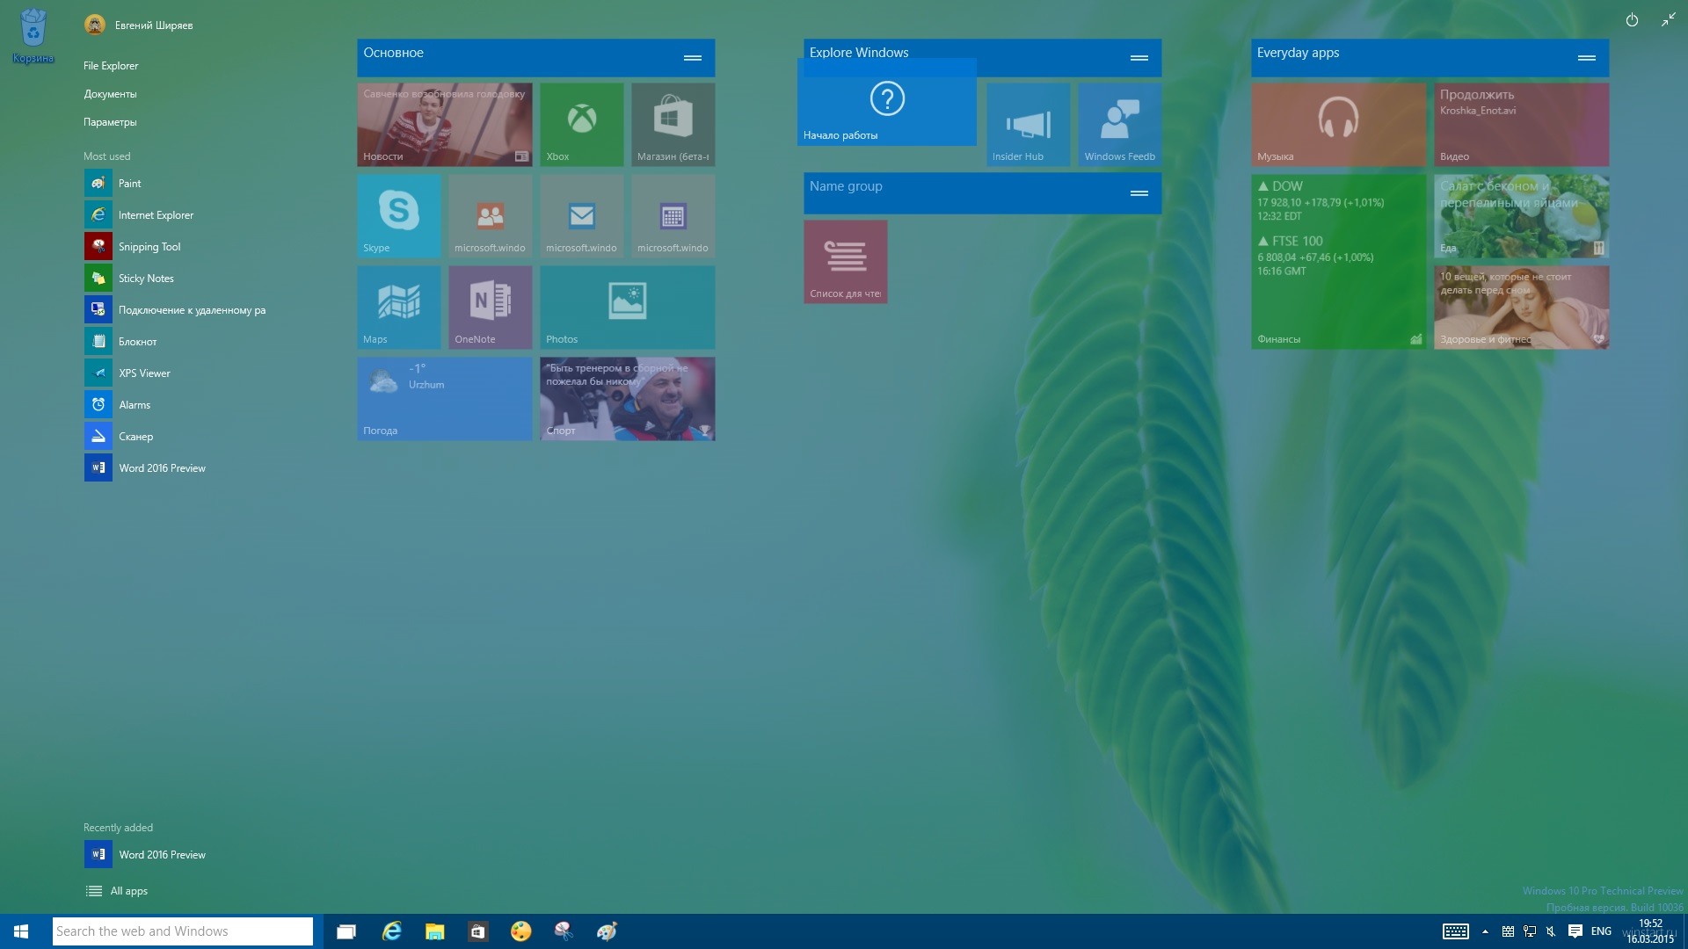Expand the All apps list
1688x949 pixels.
coord(117,891)
